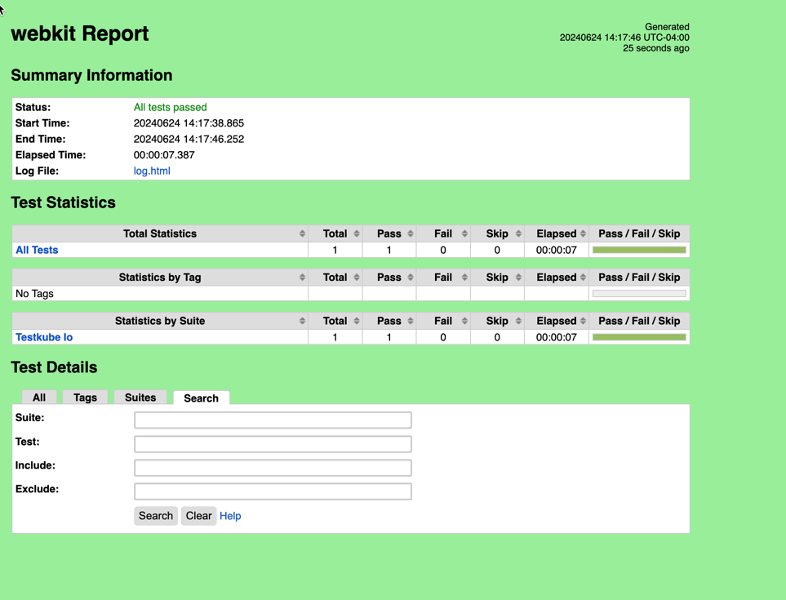Sort tests by the Skip column
Screen dimensions: 786x600
tap(517, 233)
